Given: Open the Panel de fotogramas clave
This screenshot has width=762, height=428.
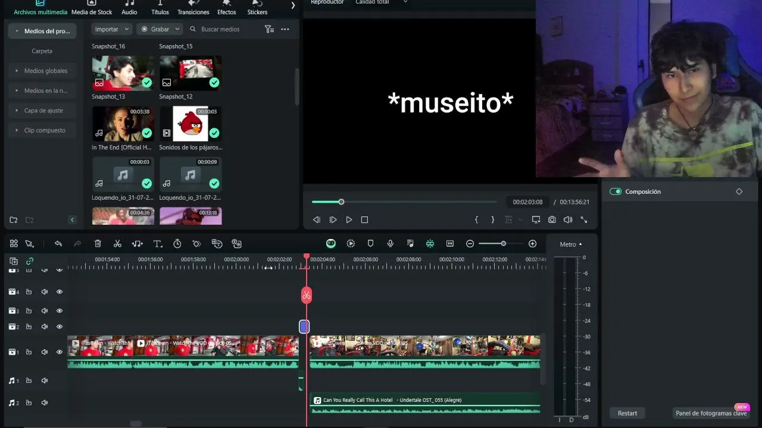Looking at the screenshot, I should click(711, 413).
